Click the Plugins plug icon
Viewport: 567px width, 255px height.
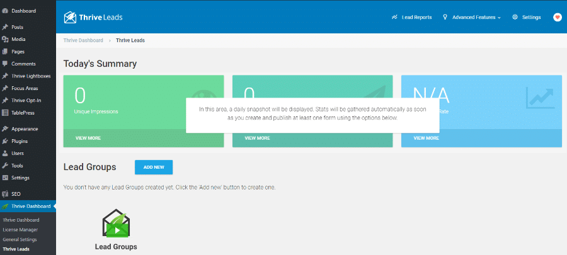click(x=5, y=141)
